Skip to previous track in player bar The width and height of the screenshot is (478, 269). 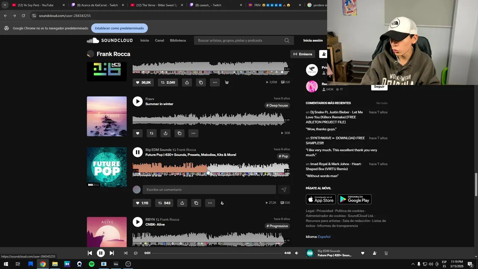tap(90, 253)
